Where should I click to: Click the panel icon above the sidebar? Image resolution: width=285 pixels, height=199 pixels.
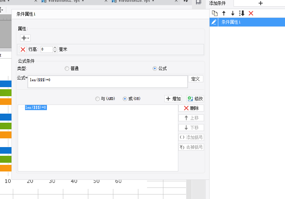pos(199,2)
